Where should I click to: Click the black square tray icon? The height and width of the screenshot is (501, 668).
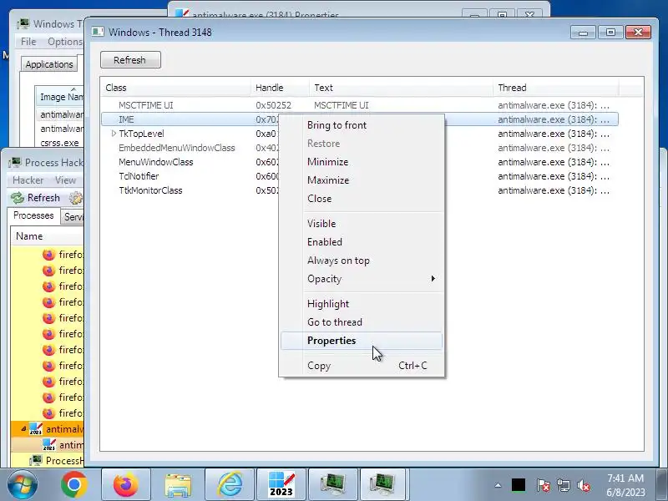tap(519, 485)
